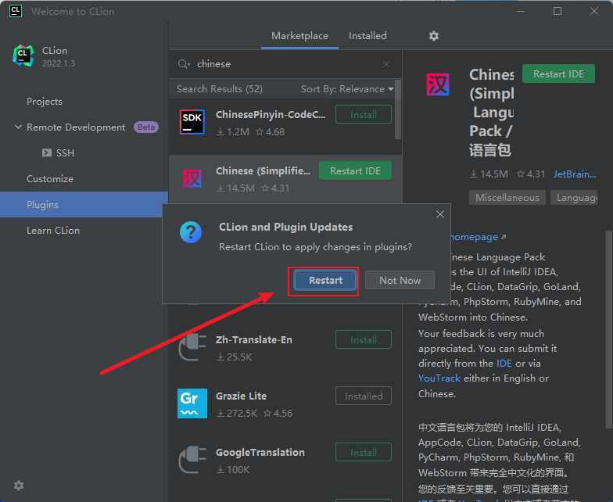Image resolution: width=613 pixels, height=502 pixels.
Task: Click the Beta badge
Action: click(145, 127)
